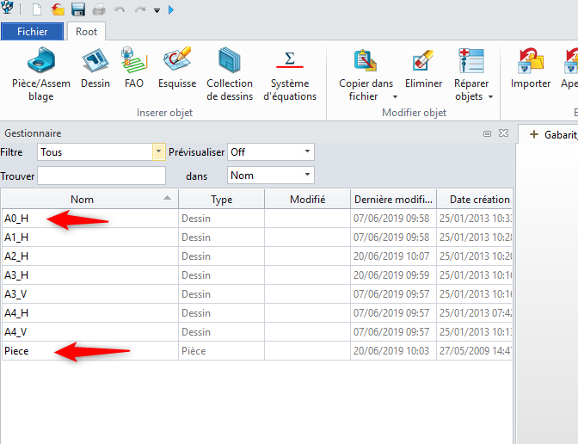Float the Gestionnaire panel with restore icon
The image size is (578, 444).
[487, 133]
